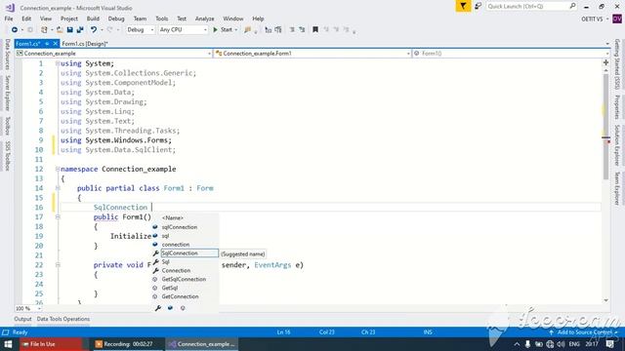Image resolution: width=625 pixels, height=351 pixels.
Task: Open the Solution Explorer side tab
Action: click(x=617, y=145)
